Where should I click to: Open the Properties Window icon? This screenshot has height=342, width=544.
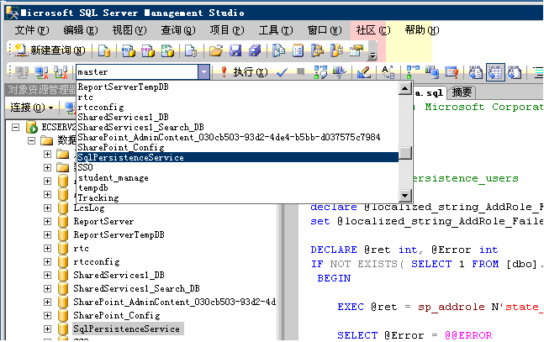point(357,51)
